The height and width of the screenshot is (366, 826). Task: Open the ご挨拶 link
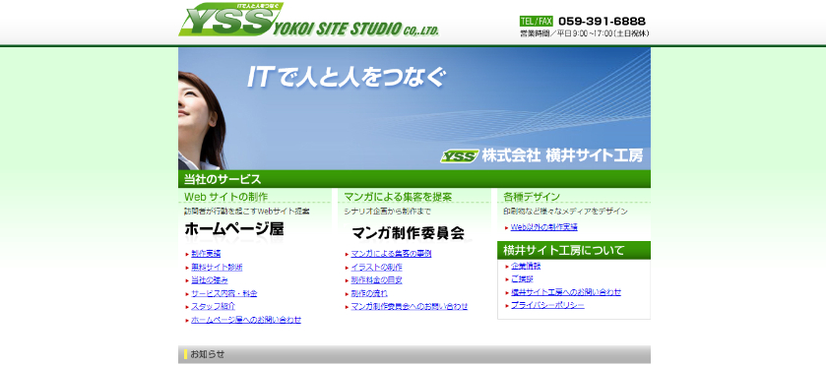tap(522, 279)
